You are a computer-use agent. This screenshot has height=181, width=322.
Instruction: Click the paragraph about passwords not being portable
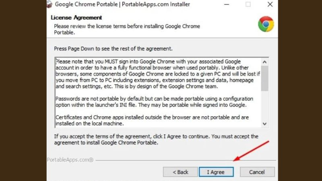(x=154, y=102)
